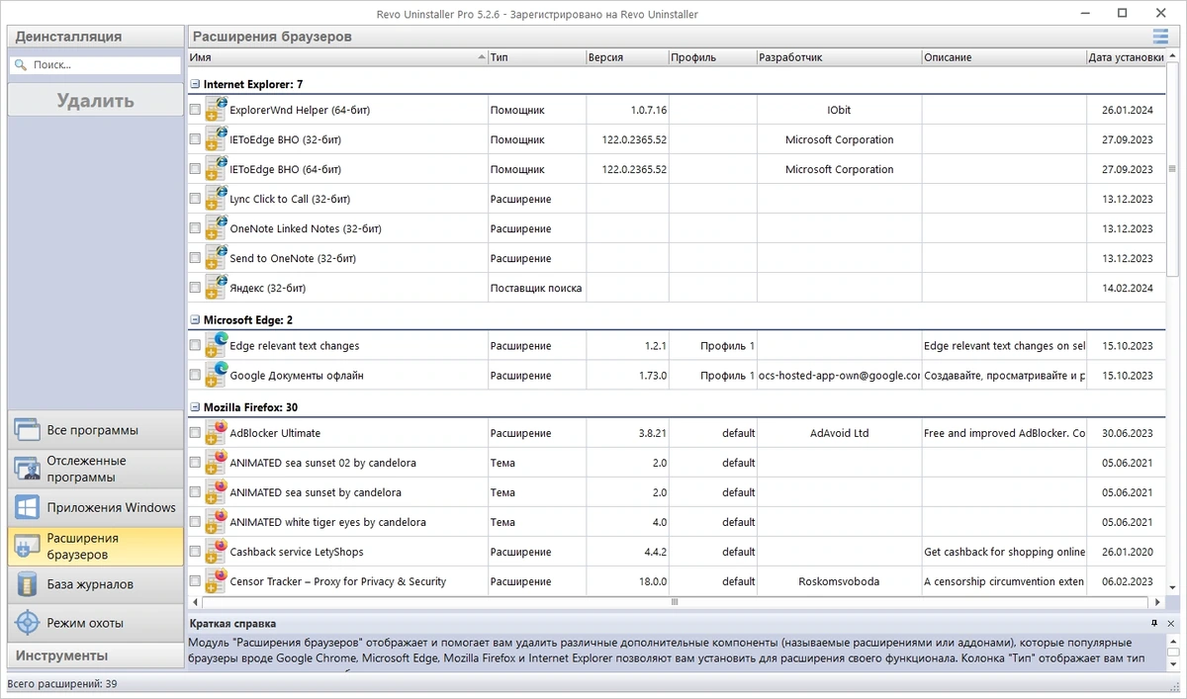Viewport: 1187px width, 699px height.
Task: Expand the Инструменты panel
Action: [96, 655]
